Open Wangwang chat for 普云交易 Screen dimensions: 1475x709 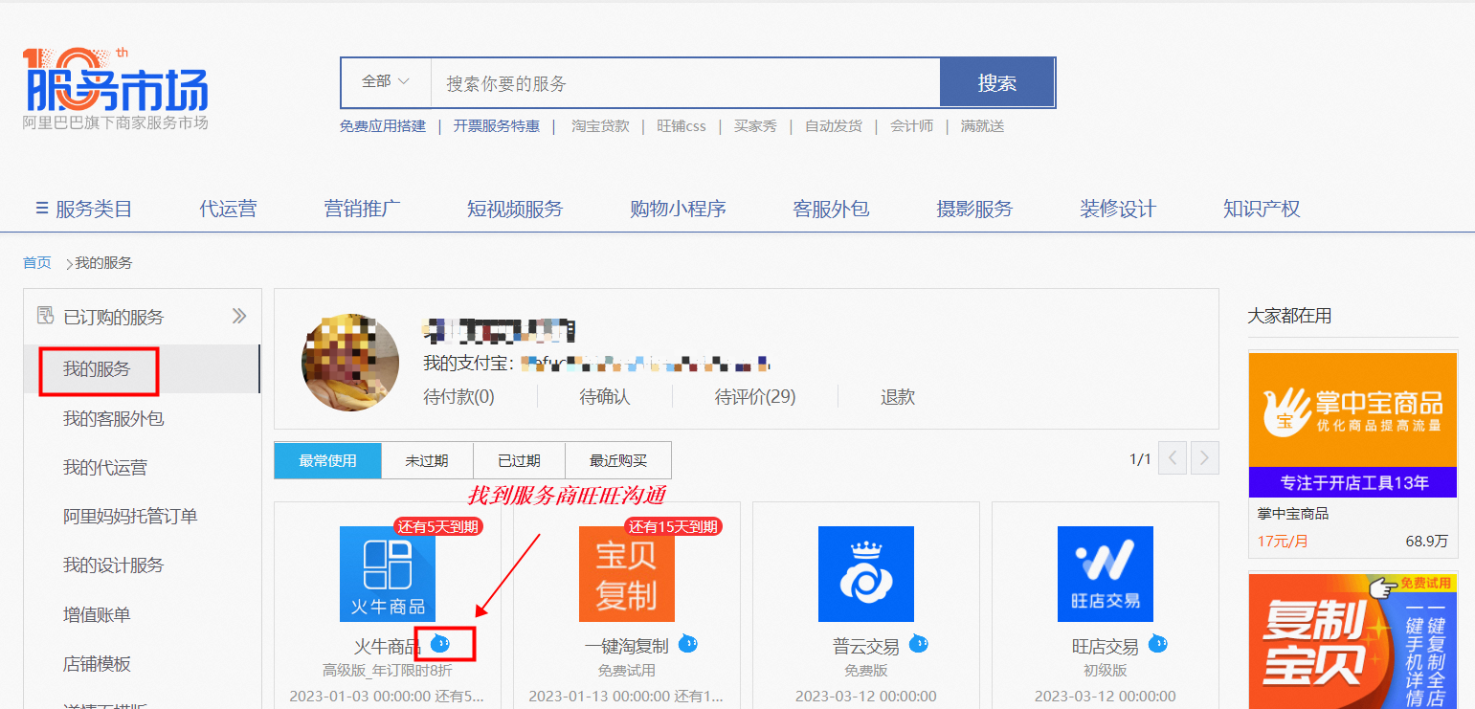coord(919,643)
